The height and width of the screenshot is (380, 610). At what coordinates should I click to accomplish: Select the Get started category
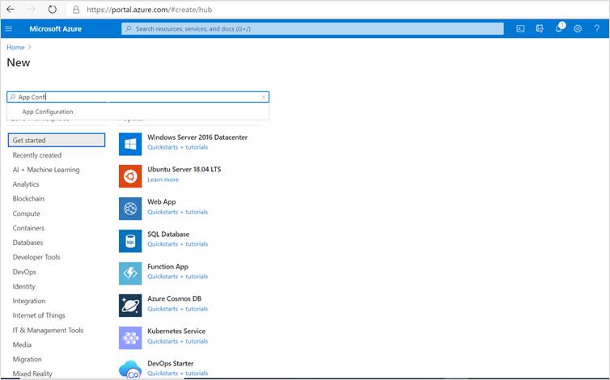tap(57, 140)
